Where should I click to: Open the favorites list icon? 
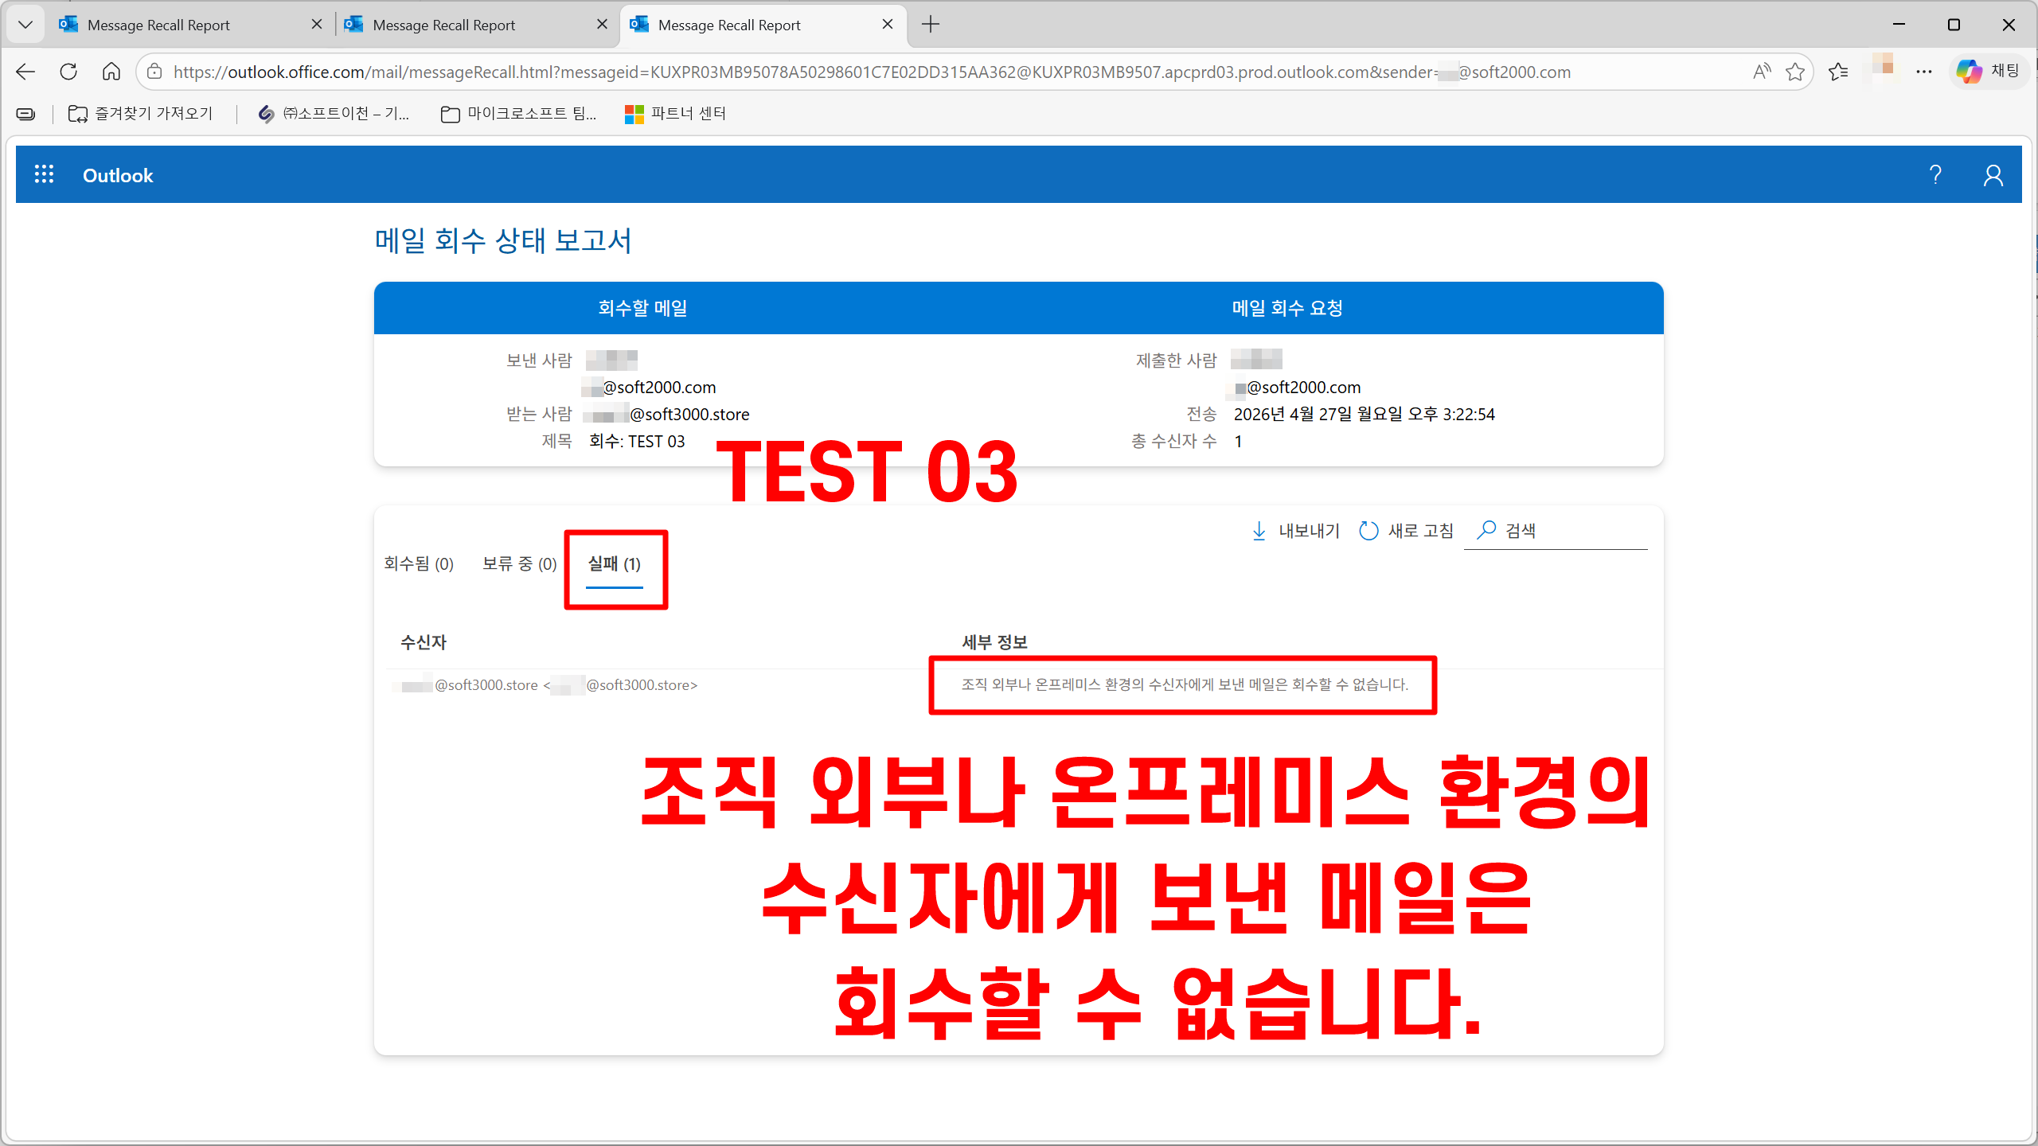click(1838, 72)
